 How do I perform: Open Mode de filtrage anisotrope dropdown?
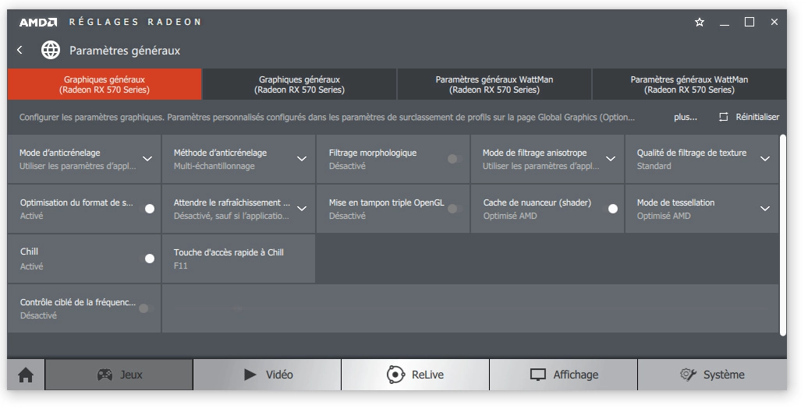pos(611,159)
